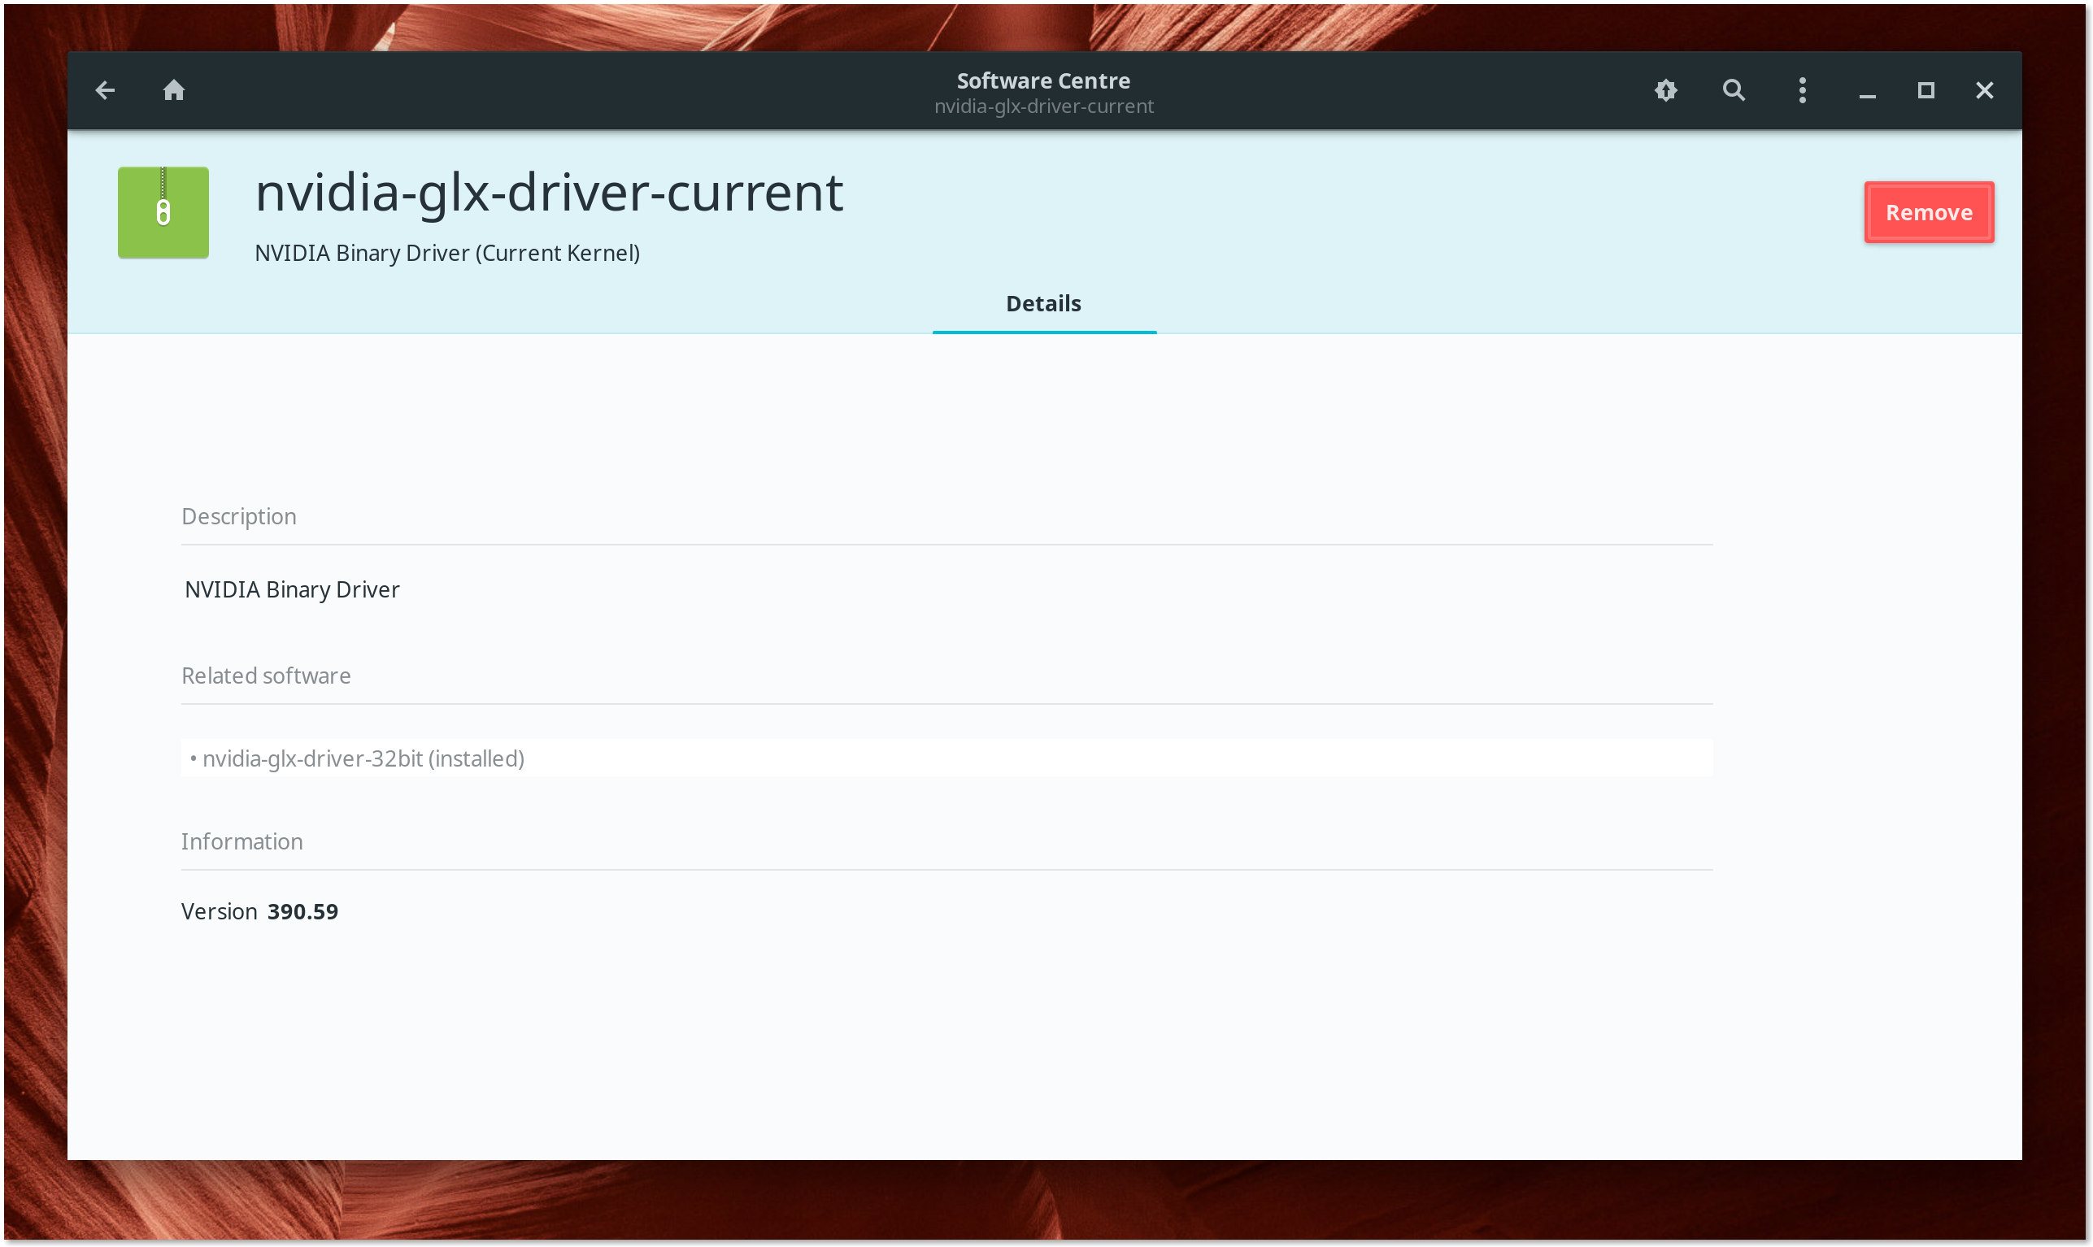Click the green package archive icon
Viewport: 2093px width, 1247px height.
point(163,211)
